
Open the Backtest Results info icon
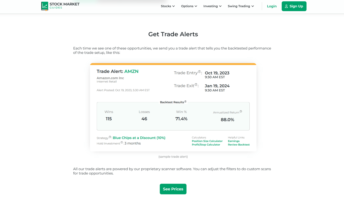click(186, 101)
